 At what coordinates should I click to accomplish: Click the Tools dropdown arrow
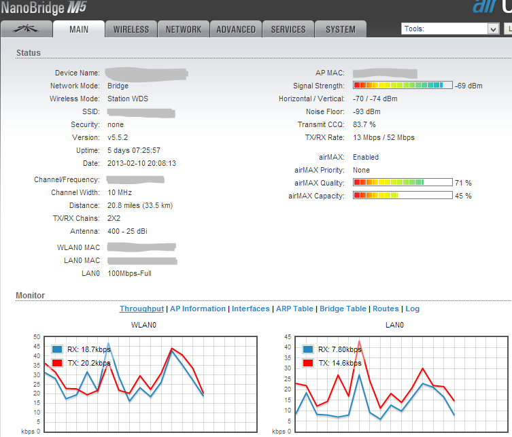pos(493,29)
